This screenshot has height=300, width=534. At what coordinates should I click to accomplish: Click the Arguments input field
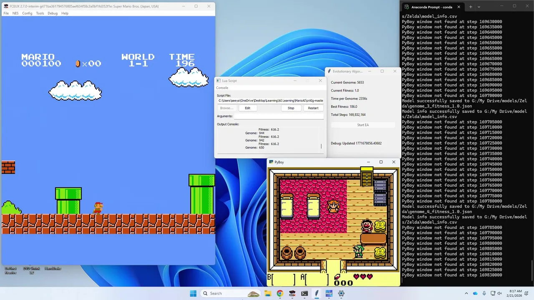coord(279,116)
